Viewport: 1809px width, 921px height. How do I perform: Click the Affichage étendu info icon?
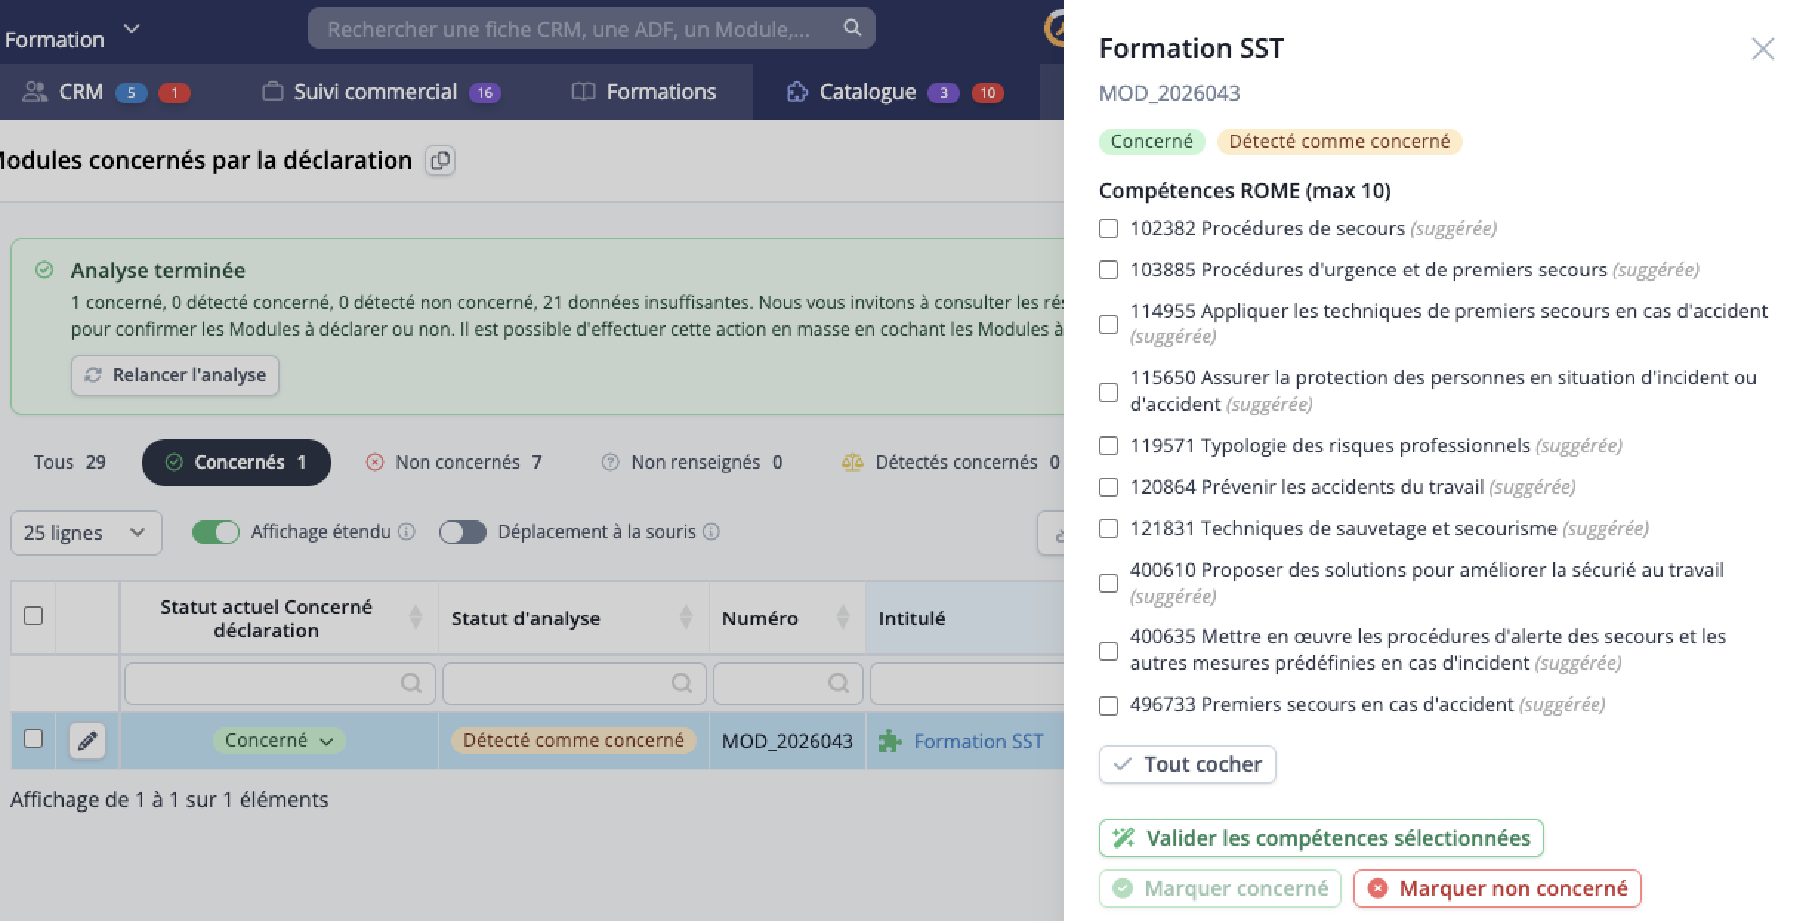[407, 531]
